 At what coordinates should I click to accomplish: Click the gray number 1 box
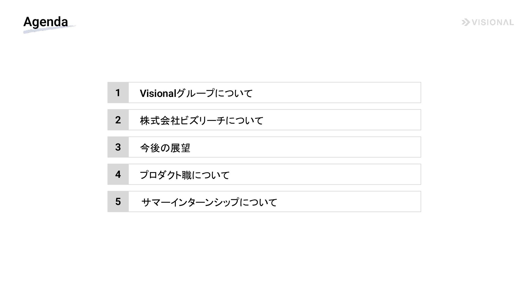(x=118, y=93)
